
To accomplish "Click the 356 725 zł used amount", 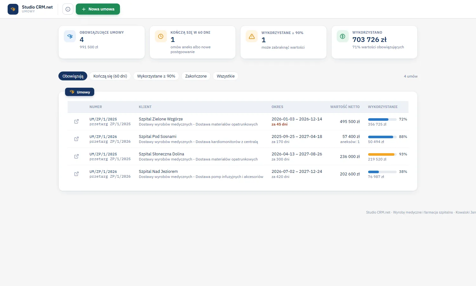I will (377, 124).
